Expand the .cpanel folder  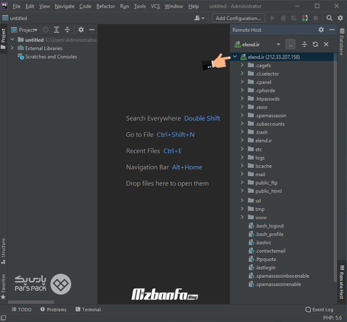click(242, 82)
